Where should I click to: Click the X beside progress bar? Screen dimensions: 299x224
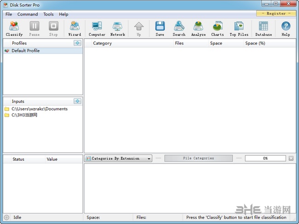coord(291,158)
